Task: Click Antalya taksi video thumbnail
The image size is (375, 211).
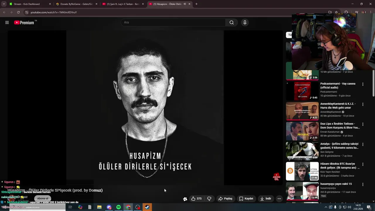Action: (302, 151)
